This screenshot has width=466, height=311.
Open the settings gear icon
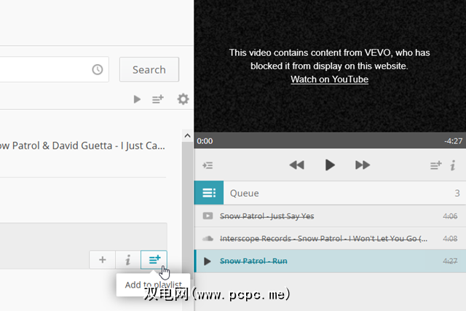[x=183, y=99]
